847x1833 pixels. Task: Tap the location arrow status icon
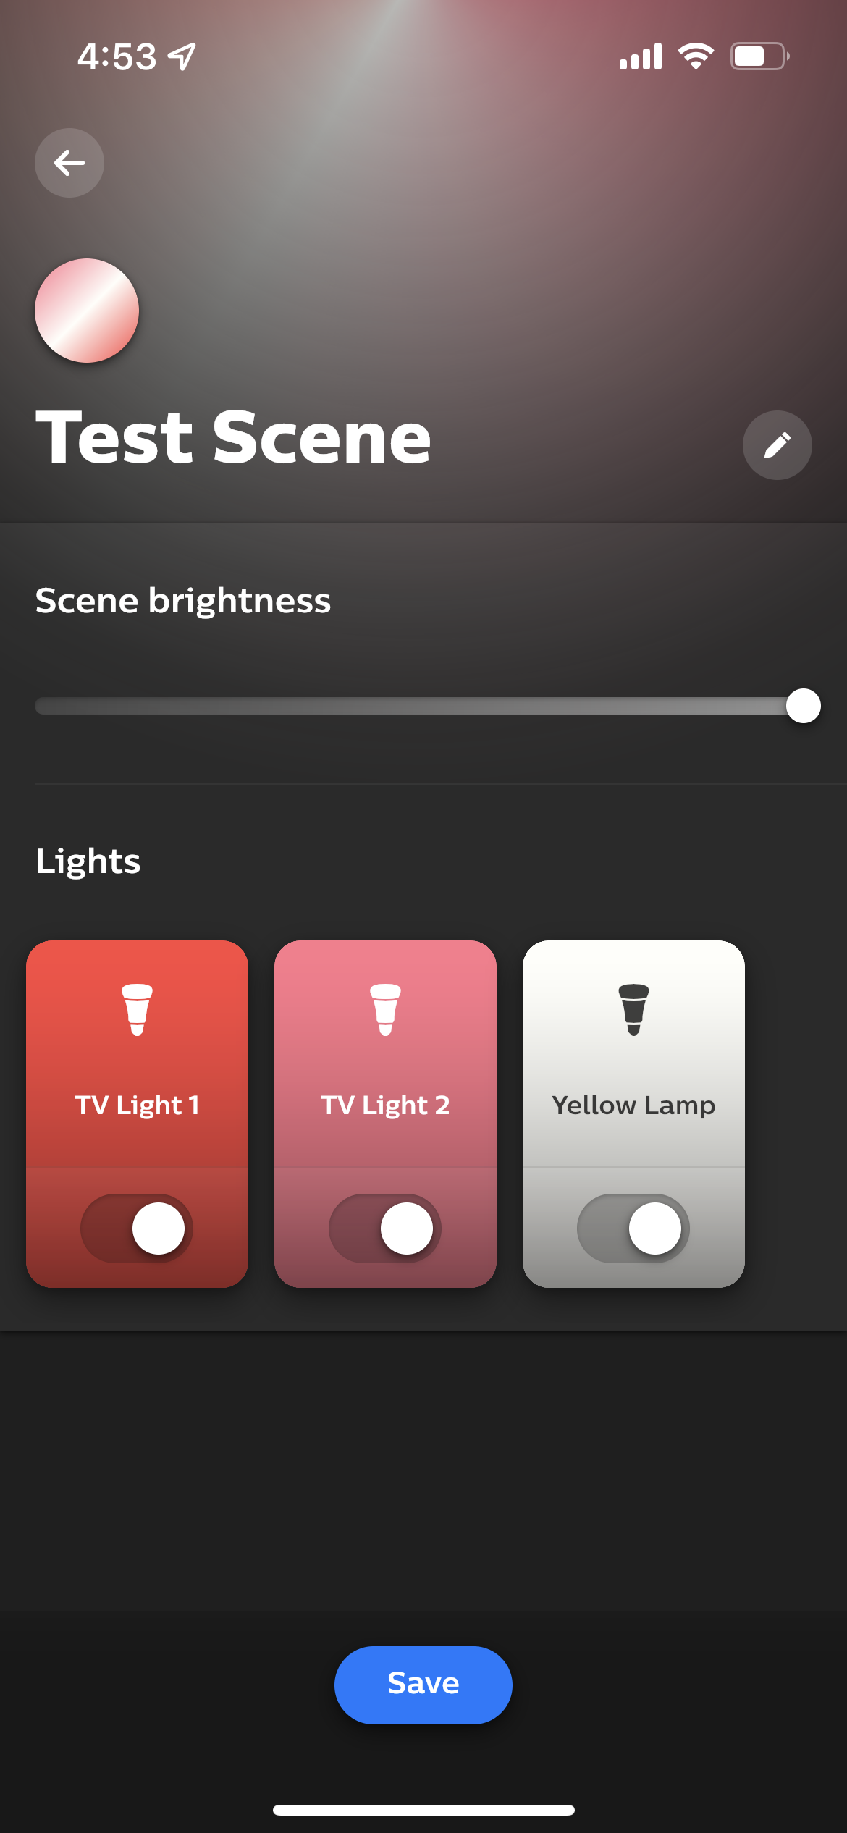click(182, 56)
